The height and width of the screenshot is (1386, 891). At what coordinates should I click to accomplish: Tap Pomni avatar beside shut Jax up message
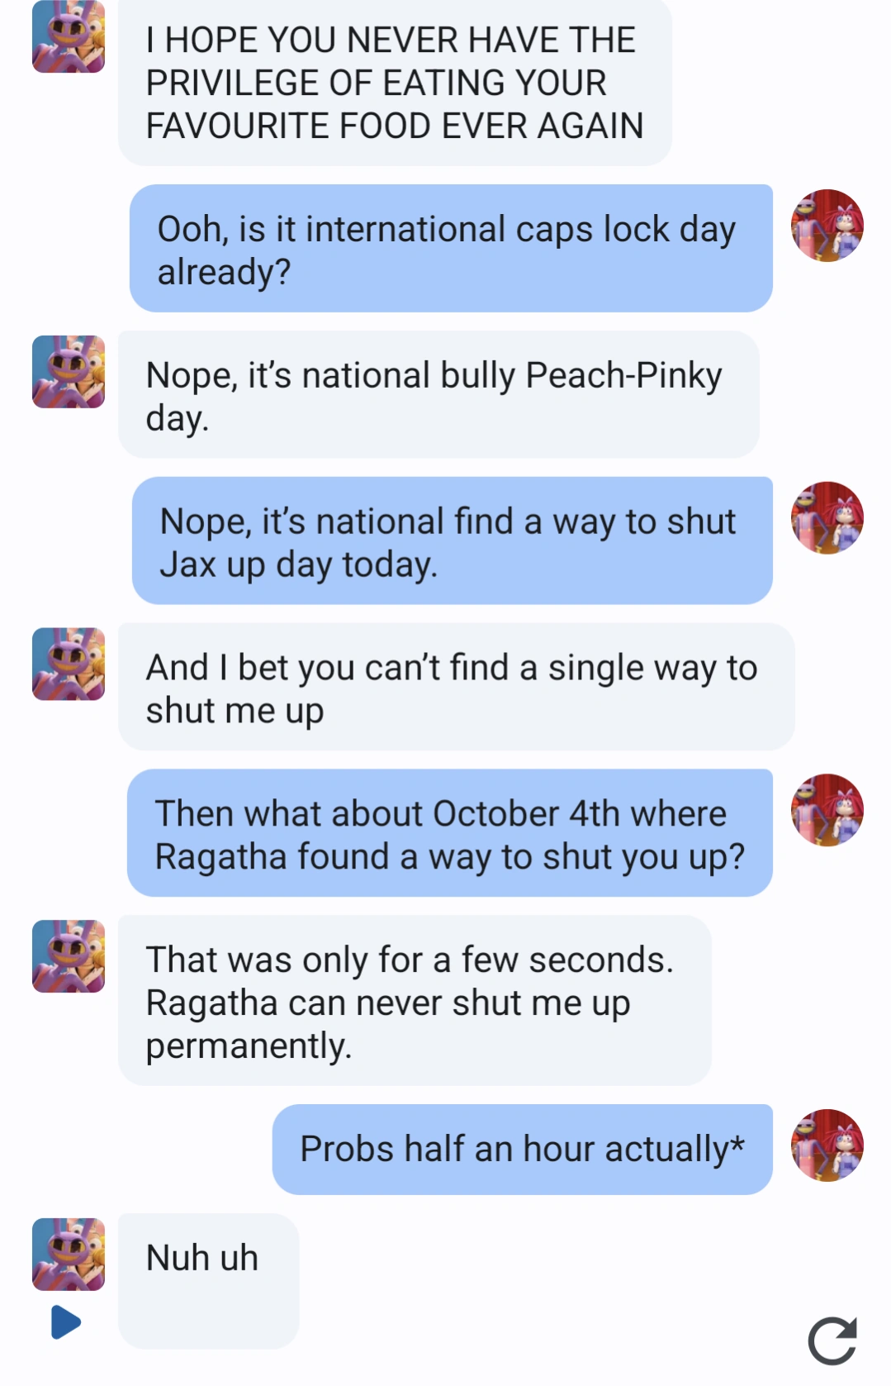827,518
